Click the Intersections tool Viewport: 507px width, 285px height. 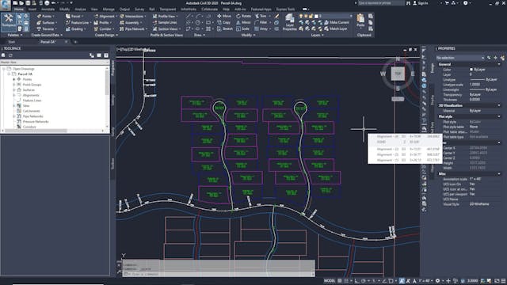[x=132, y=16]
